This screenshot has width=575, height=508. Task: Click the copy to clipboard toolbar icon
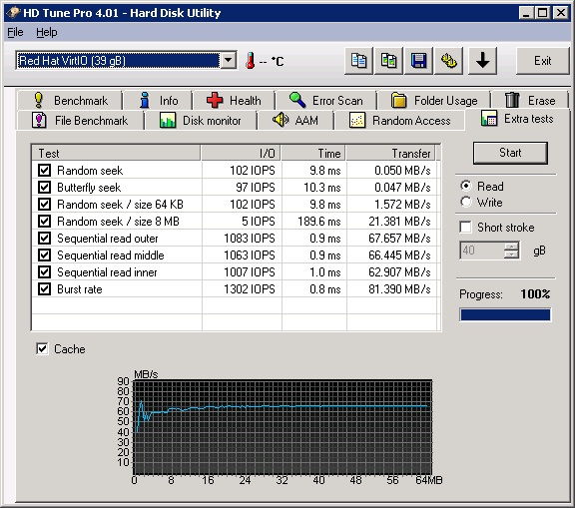(x=358, y=61)
